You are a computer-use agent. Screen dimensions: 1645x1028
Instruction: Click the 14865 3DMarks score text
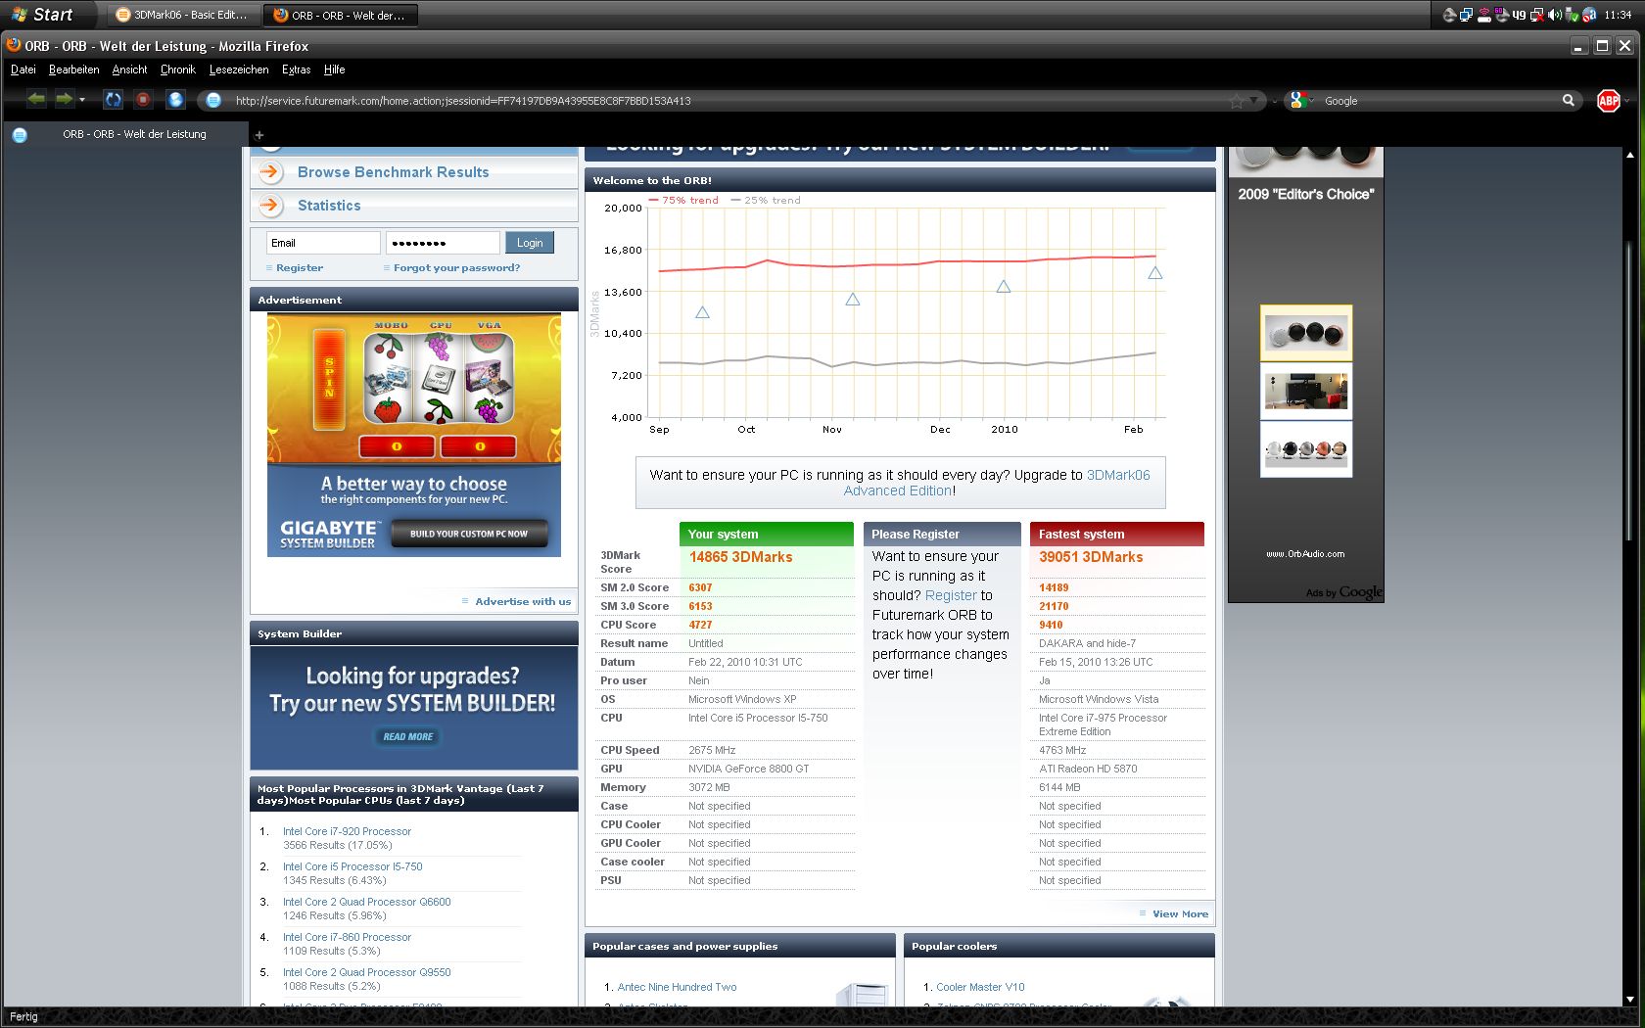[x=740, y=557]
